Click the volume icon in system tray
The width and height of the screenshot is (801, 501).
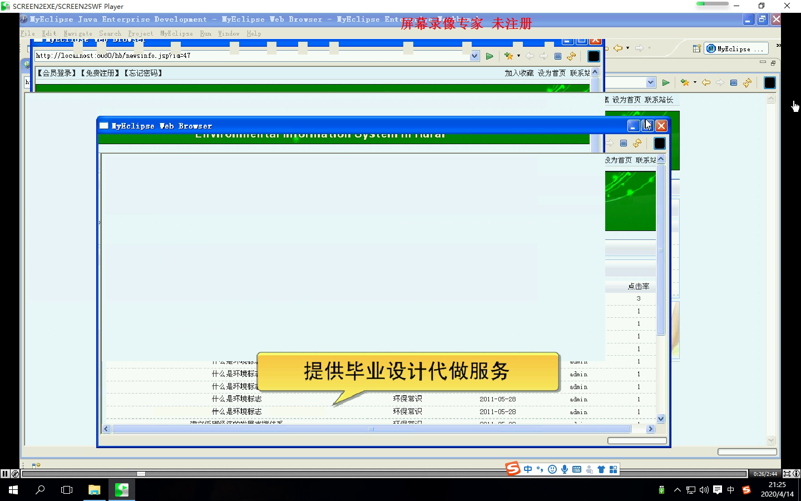click(x=704, y=490)
